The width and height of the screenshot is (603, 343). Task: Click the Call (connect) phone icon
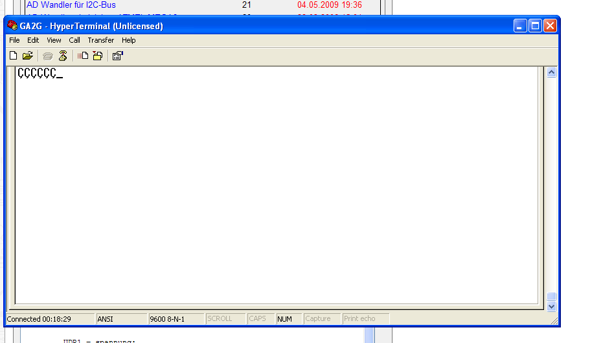click(x=48, y=56)
